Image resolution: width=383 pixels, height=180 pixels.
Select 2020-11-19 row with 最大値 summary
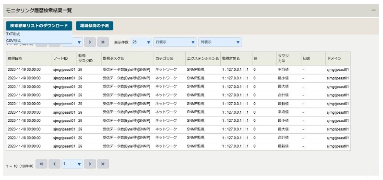[179, 87]
